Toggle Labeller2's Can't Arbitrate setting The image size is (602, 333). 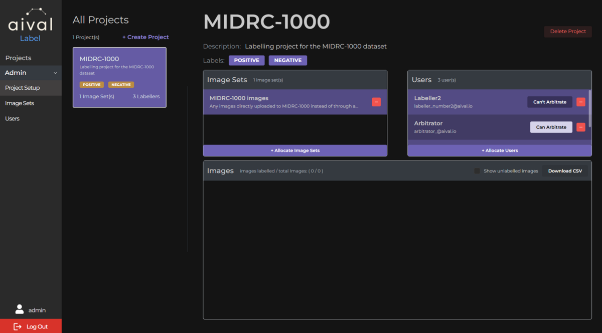[x=549, y=102]
